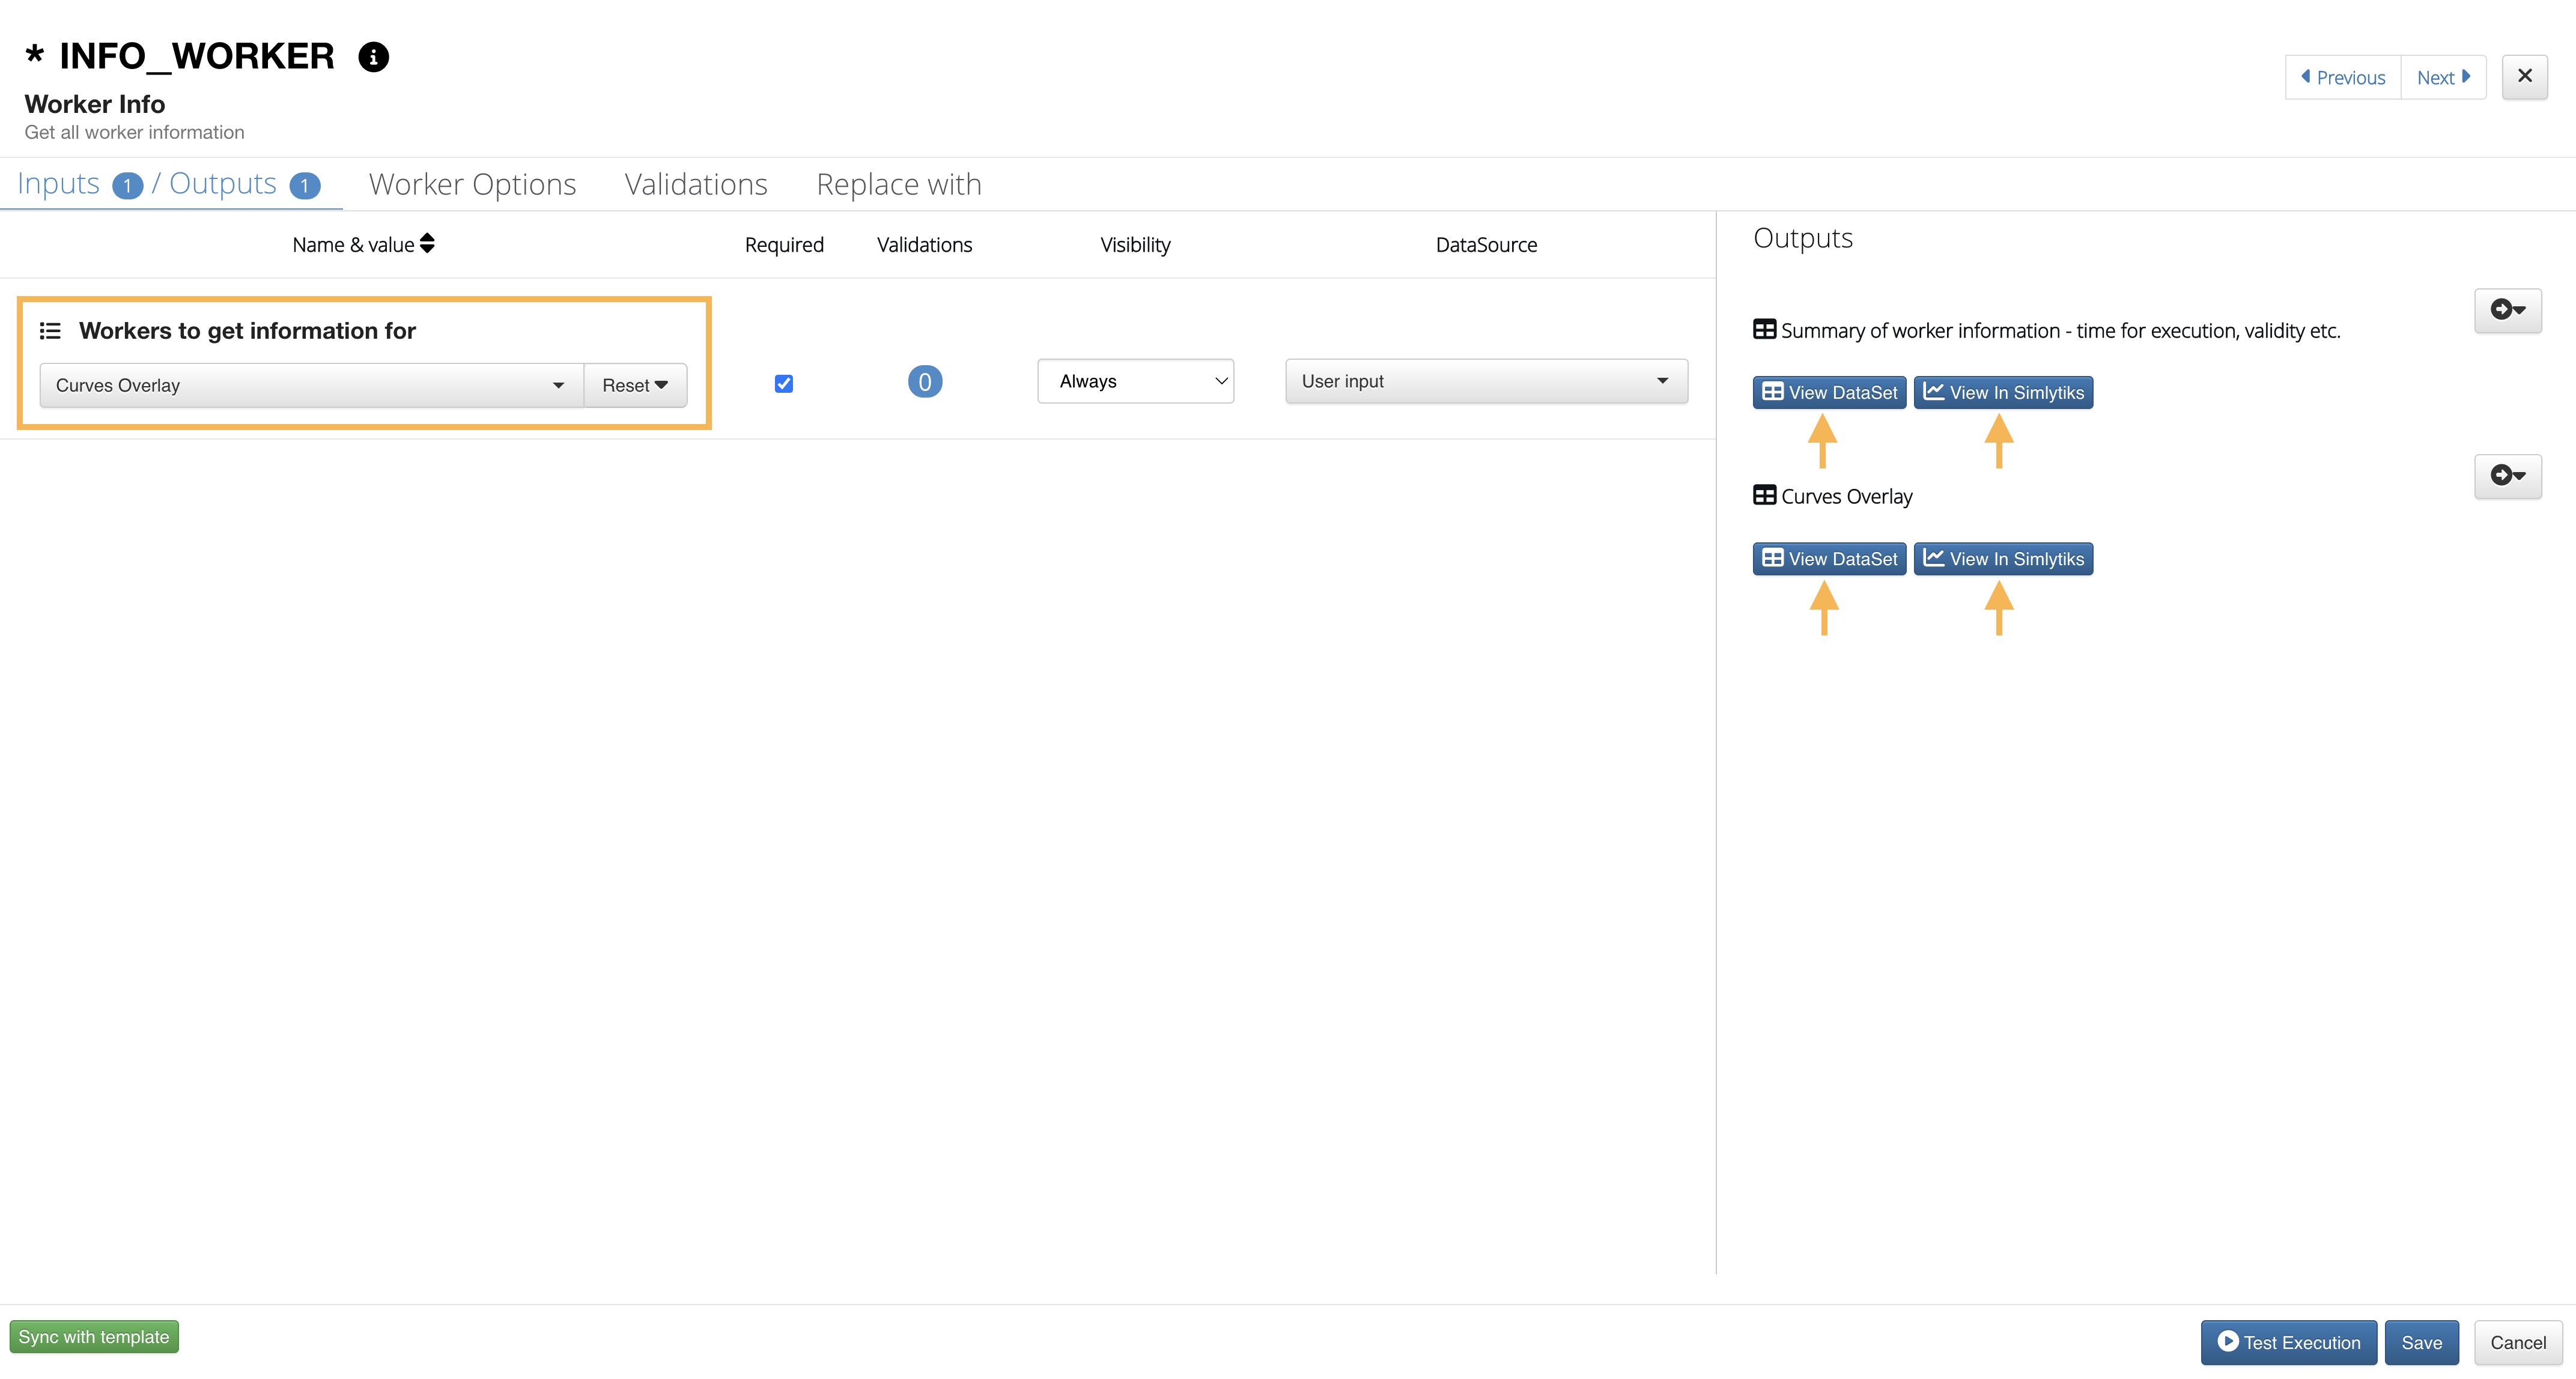Viewport: 2576px width, 1379px height.
Task: Toggle the Required checkbox for workers input
Action: 784,384
